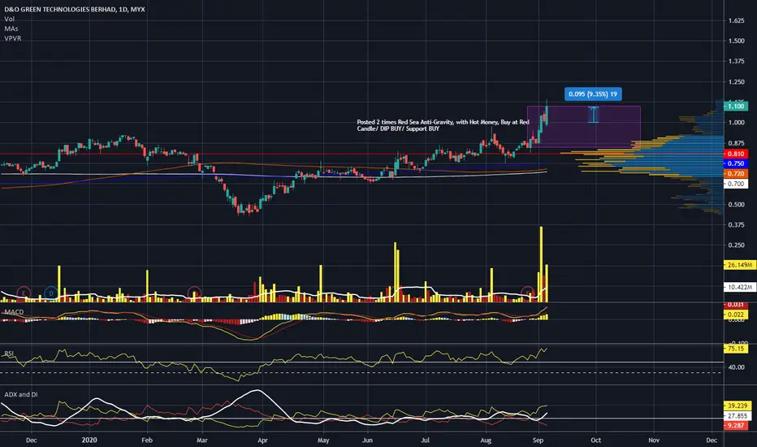Click the teal 1.100 current price label

coord(736,106)
